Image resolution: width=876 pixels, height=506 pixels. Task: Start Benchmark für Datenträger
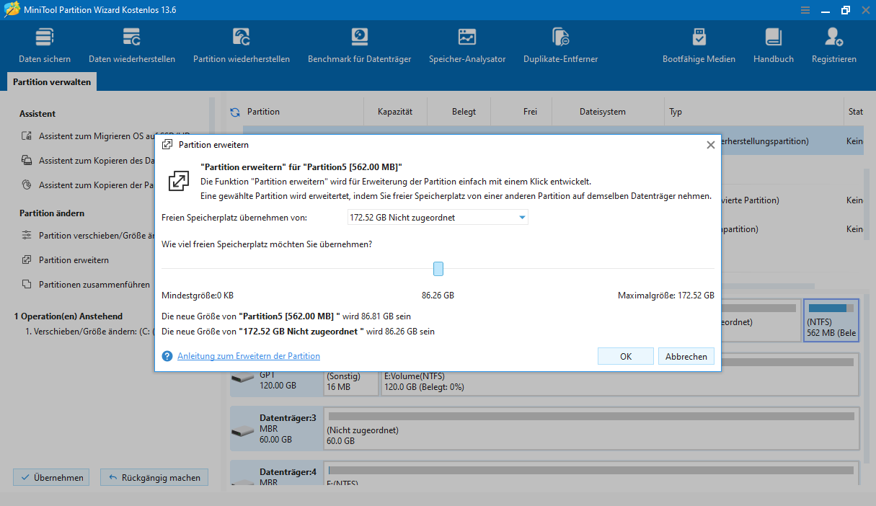tap(359, 46)
